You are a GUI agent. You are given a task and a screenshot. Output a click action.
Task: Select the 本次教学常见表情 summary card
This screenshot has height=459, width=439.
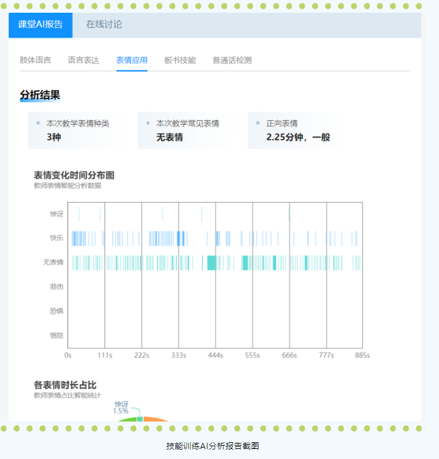[181, 130]
